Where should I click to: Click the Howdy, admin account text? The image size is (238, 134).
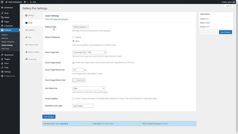tap(226, 2)
